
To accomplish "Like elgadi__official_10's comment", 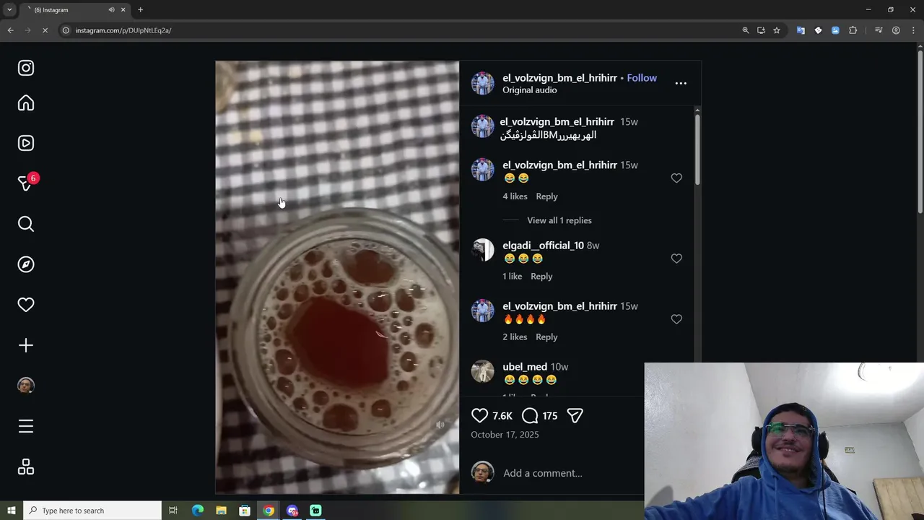I will pyautogui.click(x=676, y=259).
